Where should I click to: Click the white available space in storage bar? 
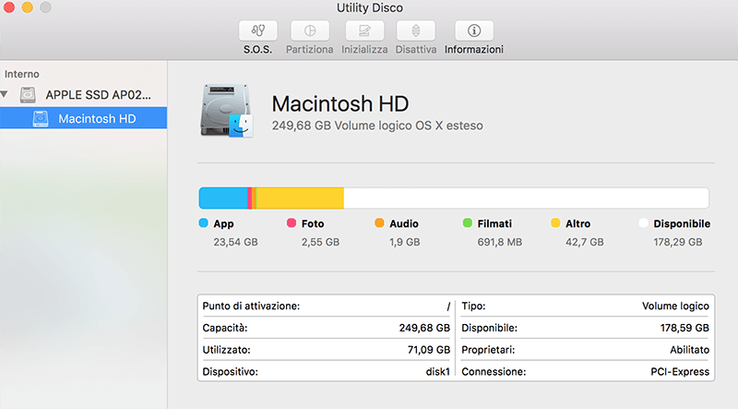(x=526, y=198)
